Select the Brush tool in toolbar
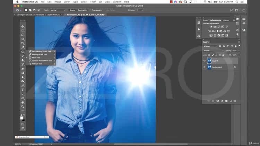 point(23,56)
